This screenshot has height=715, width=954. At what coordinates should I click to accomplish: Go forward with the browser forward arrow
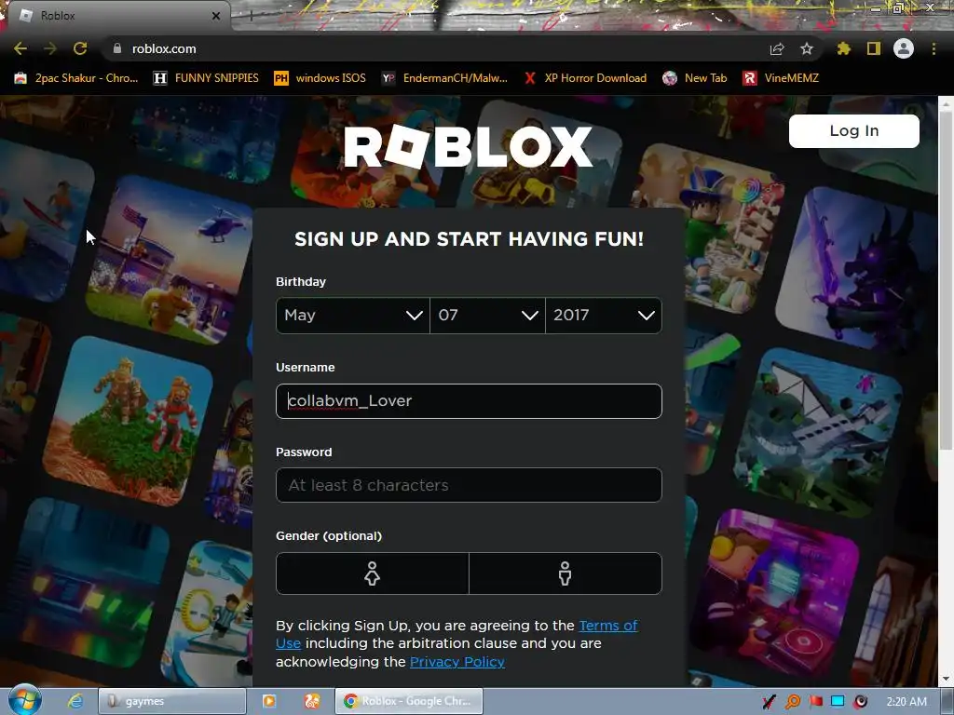50,48
